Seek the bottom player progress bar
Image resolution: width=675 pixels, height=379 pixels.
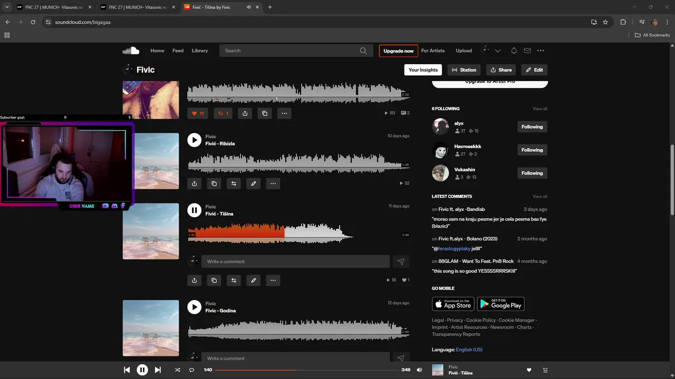coord(306,370)
